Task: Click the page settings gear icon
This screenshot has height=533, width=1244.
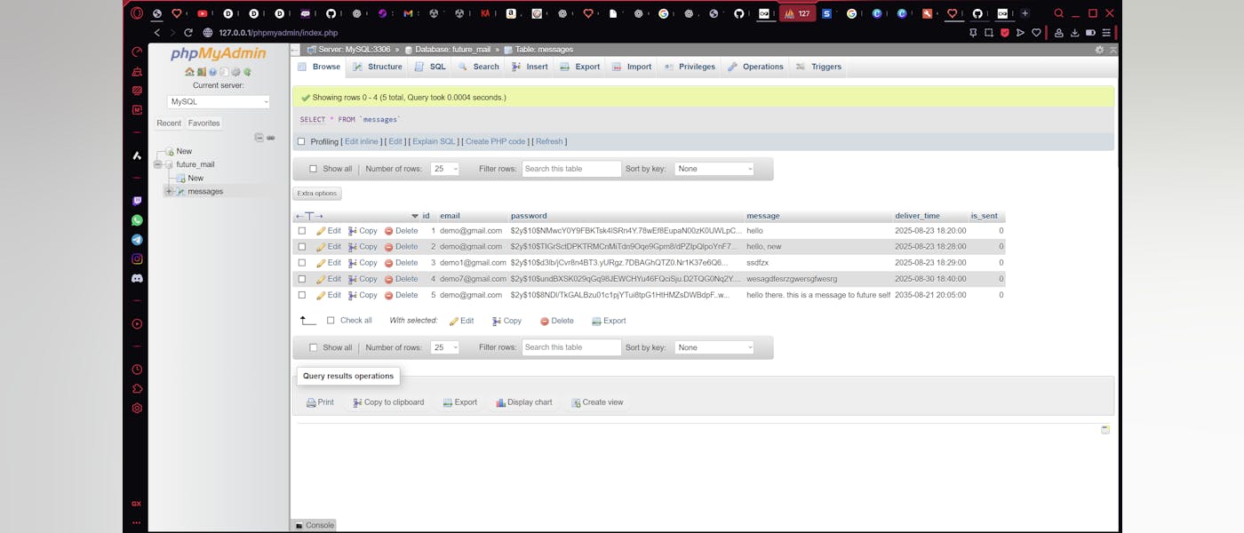Action: [1099, 50]
